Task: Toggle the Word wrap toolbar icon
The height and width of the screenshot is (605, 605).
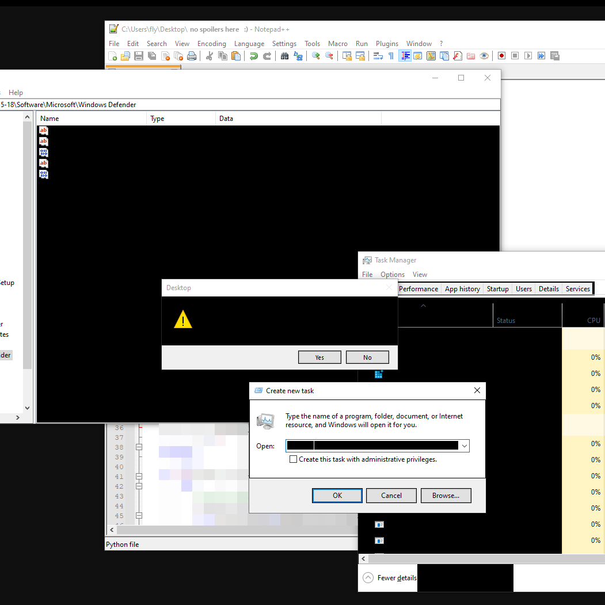Action: point(378,56)
